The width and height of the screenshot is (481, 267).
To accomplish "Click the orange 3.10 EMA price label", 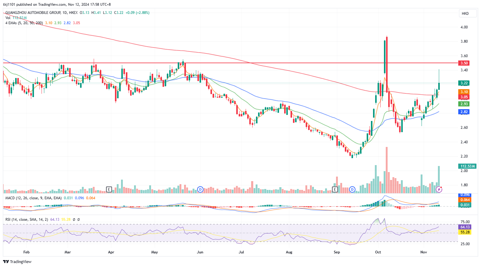I will click(464, 92).
